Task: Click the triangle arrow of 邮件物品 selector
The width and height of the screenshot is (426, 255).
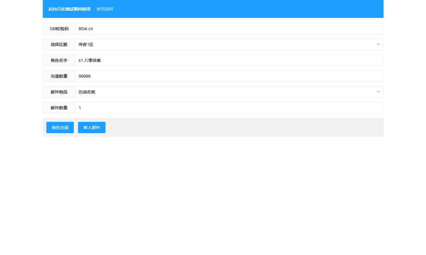Action: pos(378,92)
